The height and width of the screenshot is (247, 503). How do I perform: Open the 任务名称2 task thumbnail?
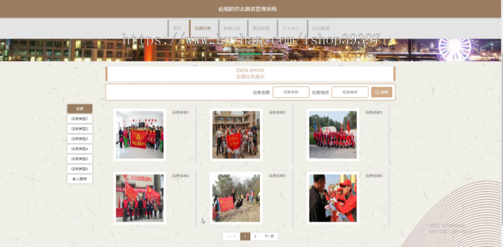coord(236,135)
